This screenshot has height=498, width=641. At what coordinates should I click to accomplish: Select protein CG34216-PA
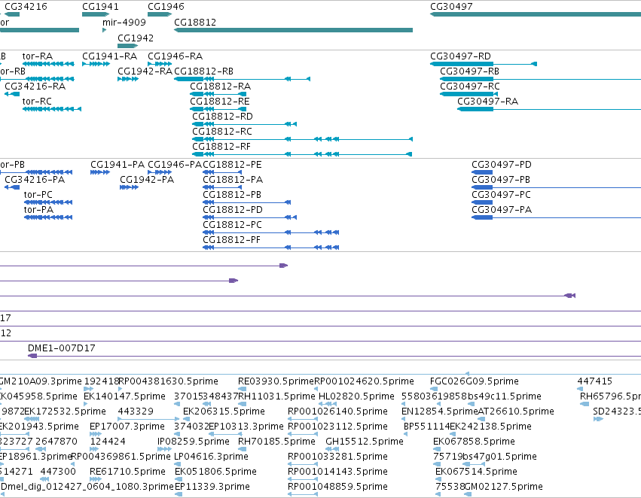point(12,187)
